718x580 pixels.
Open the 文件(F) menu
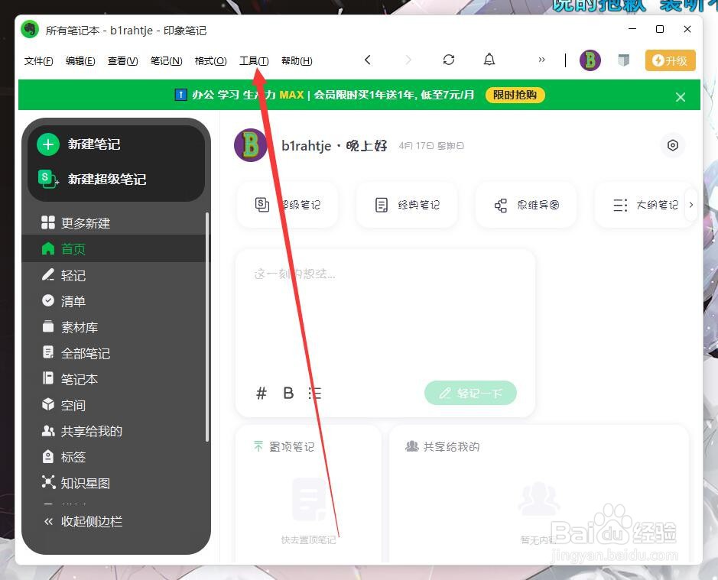point(38,61)
